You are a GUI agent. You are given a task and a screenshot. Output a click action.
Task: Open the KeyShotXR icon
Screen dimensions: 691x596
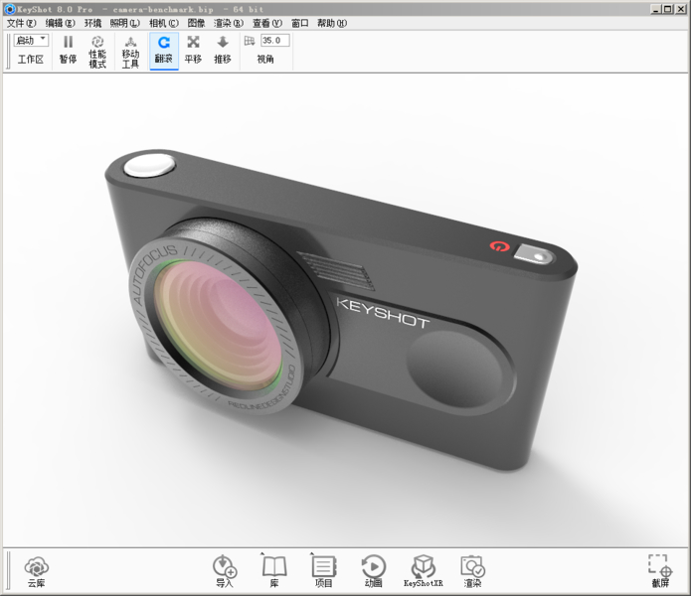point(424,571)
